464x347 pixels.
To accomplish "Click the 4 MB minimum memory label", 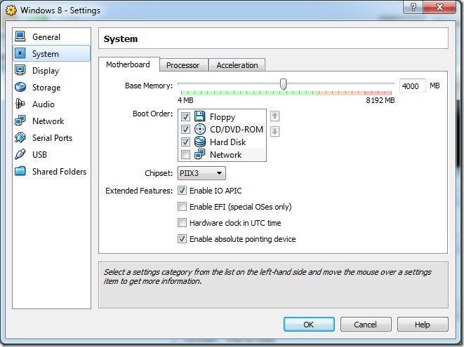I will [185, 100].
